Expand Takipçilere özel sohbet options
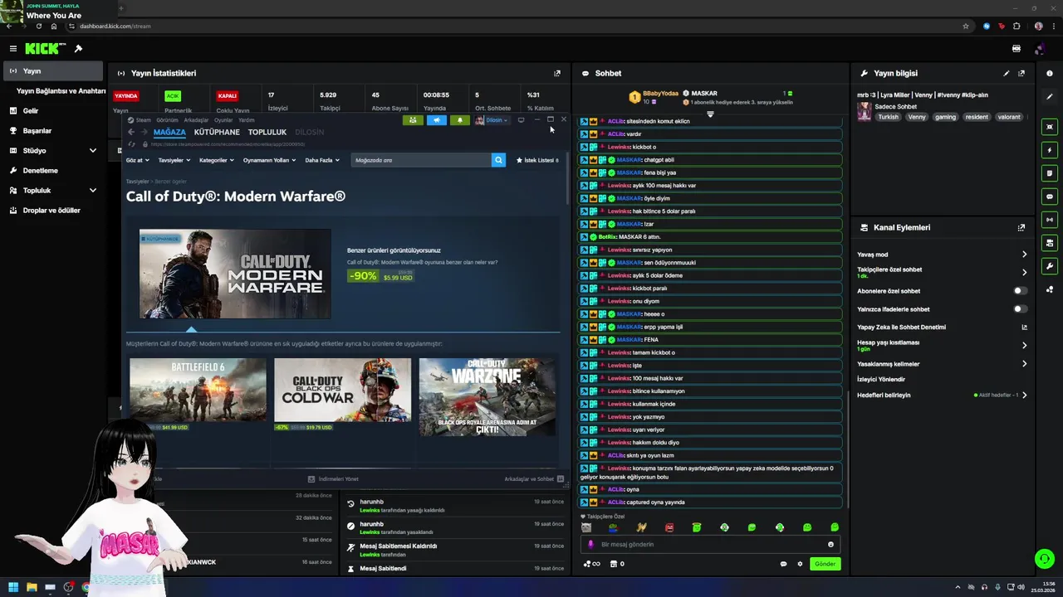Screen dimensions: 1063x597 (x=1024, y=272)
